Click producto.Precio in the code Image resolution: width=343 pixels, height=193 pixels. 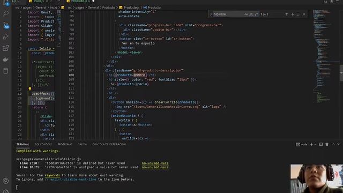(132, 84)
